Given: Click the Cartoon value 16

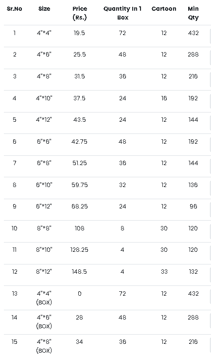Looking at the screenshot, I should tap(164, 98).
